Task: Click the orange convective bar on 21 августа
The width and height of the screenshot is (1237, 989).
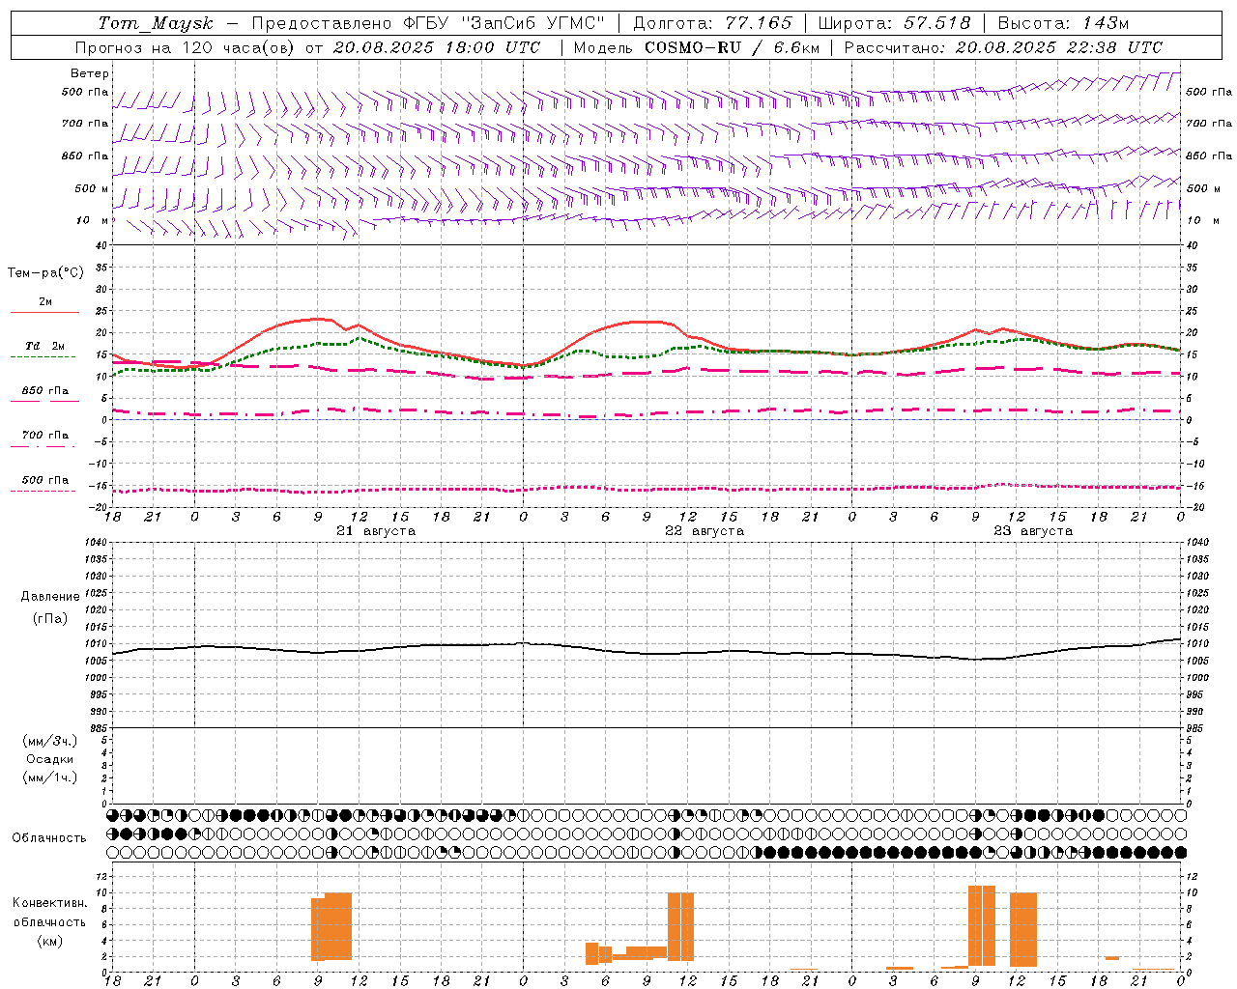Action: coord(331,926)
